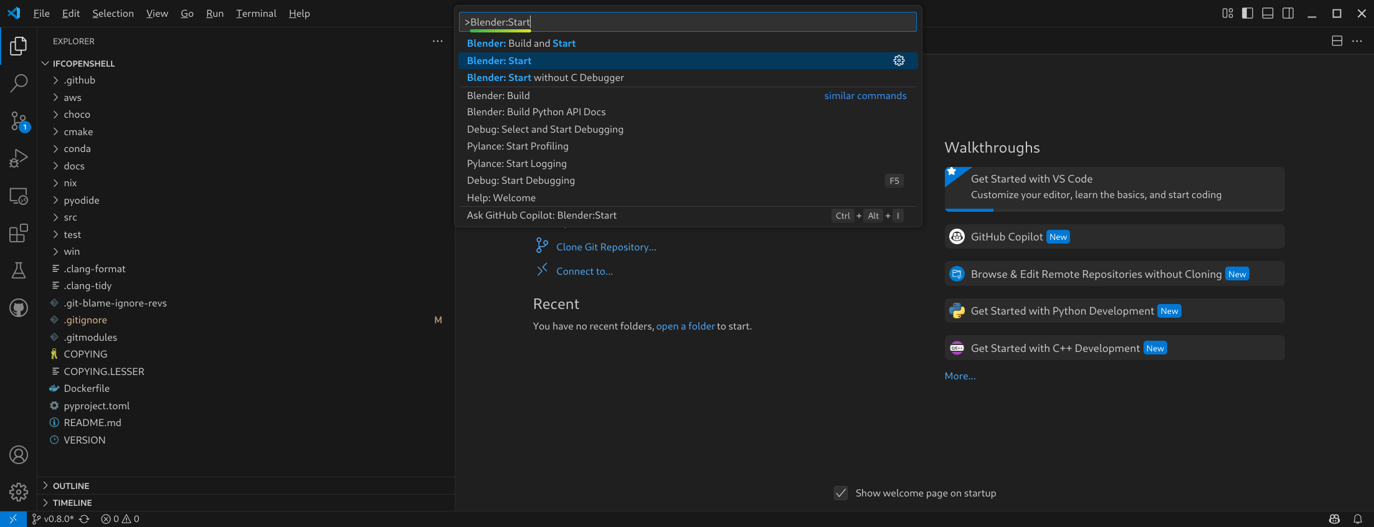Open the VERSION file
The image size is (1374, 527).
[x=84, y=440]
